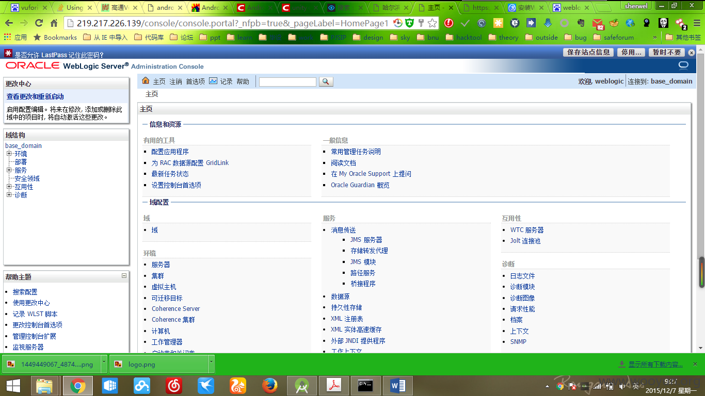The height and width of the screenshot is (396, 705).
Task: Click the 停用... button
Action: pos(631,52)
